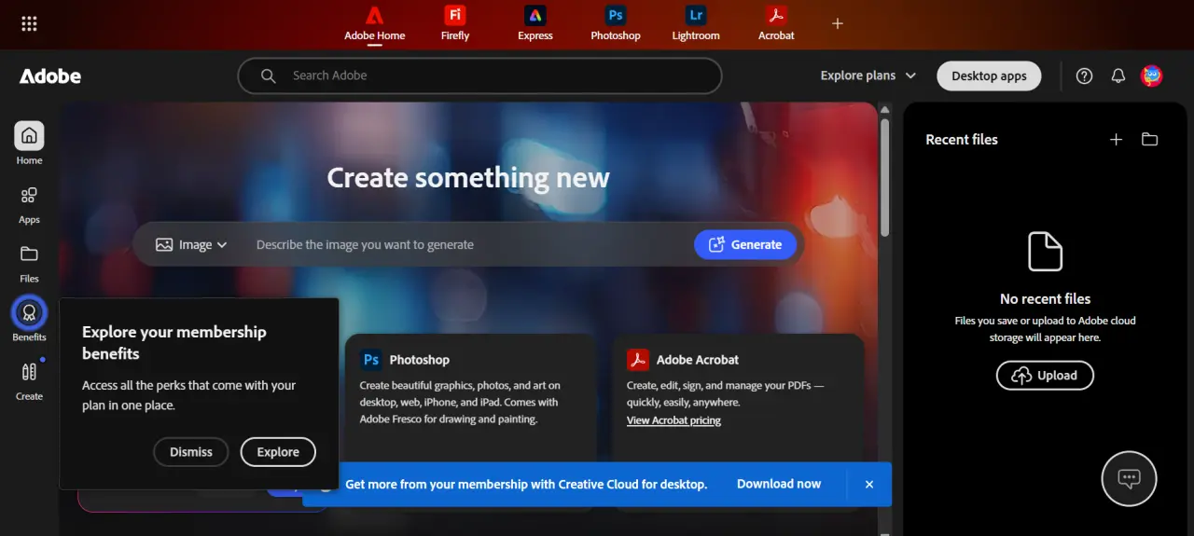Open the user profile avatar
The height and width of the screenshot is (536, 1194).
click(x=1152, y=76)
